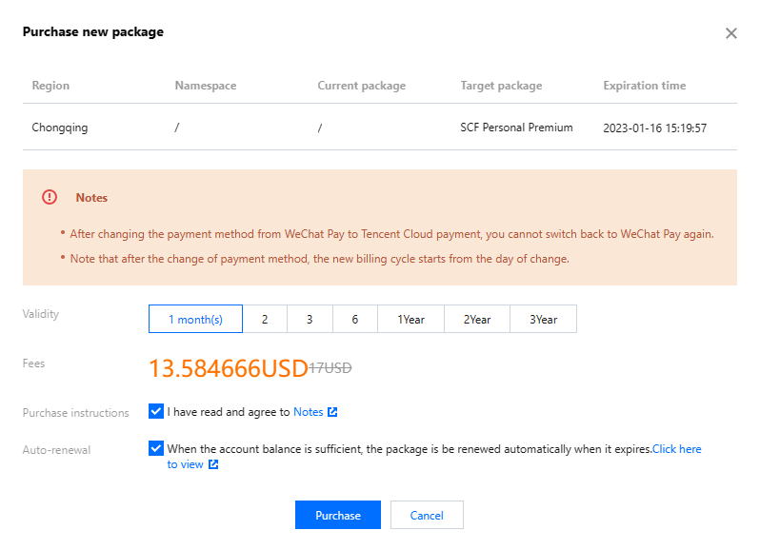
Task: Select the 3Year validity option
Action: pos(543,319)
